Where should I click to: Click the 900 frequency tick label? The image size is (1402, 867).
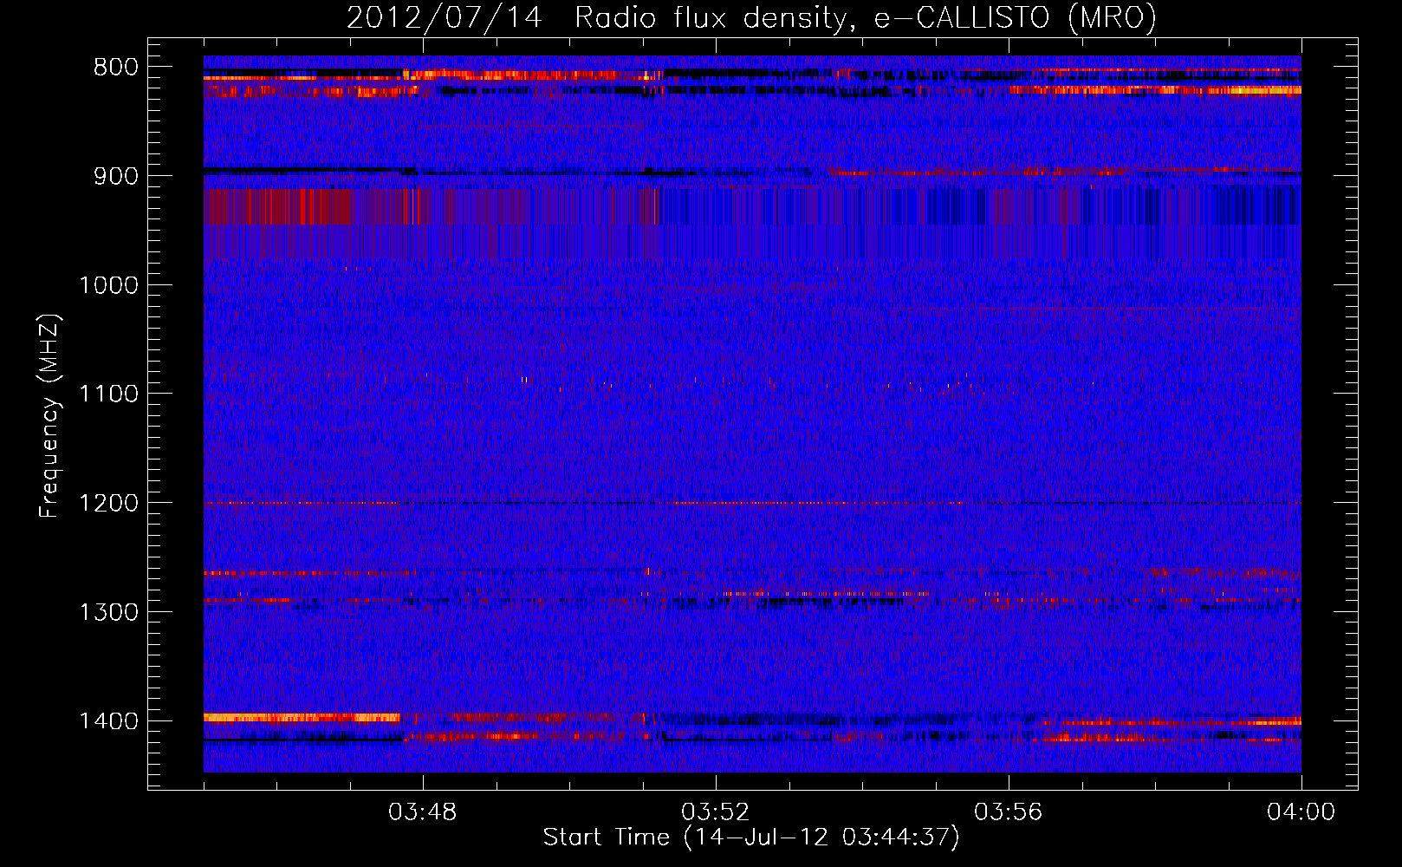[116, 176]
